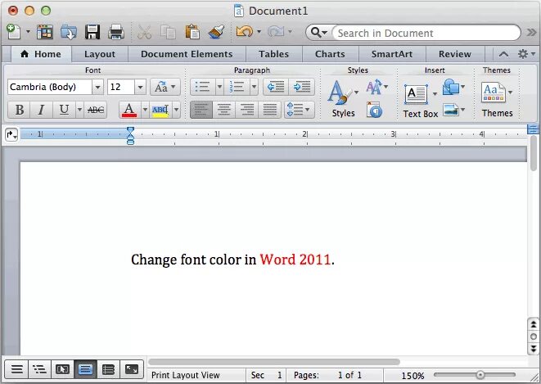541x384 pixels.
Task: Toggle Underline formatting
Action: 64,110
